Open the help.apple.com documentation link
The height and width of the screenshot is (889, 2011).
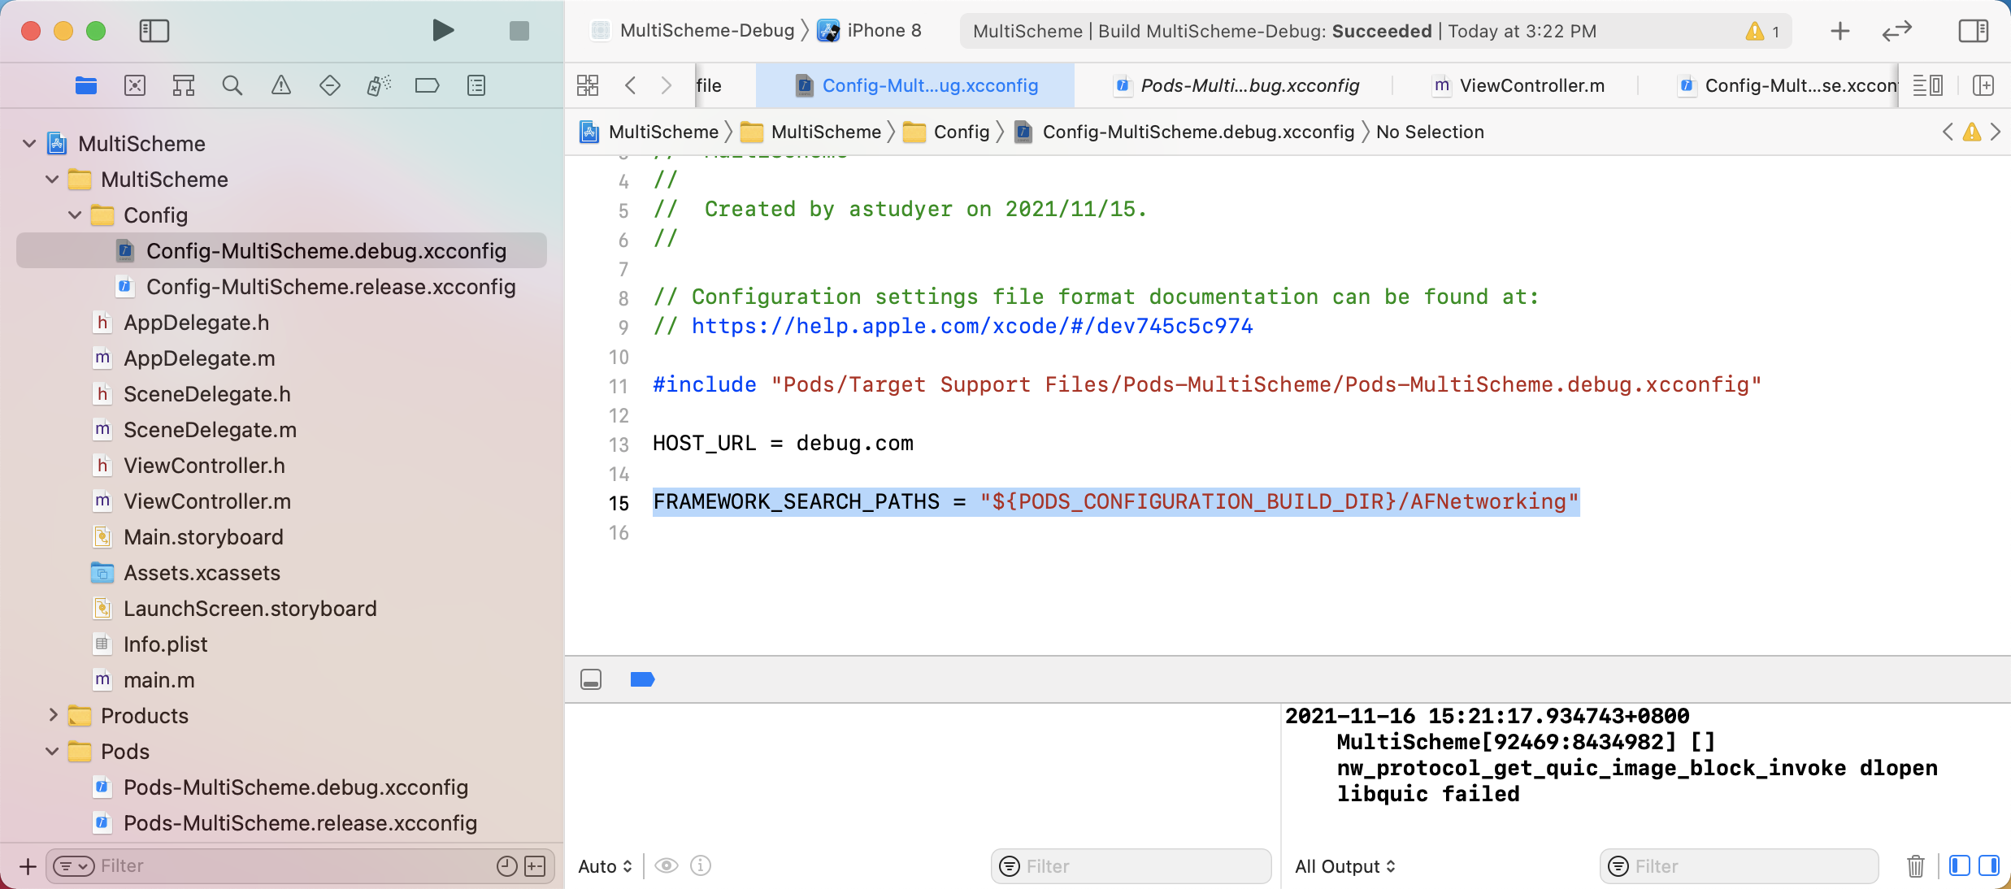tap(972, 327)
